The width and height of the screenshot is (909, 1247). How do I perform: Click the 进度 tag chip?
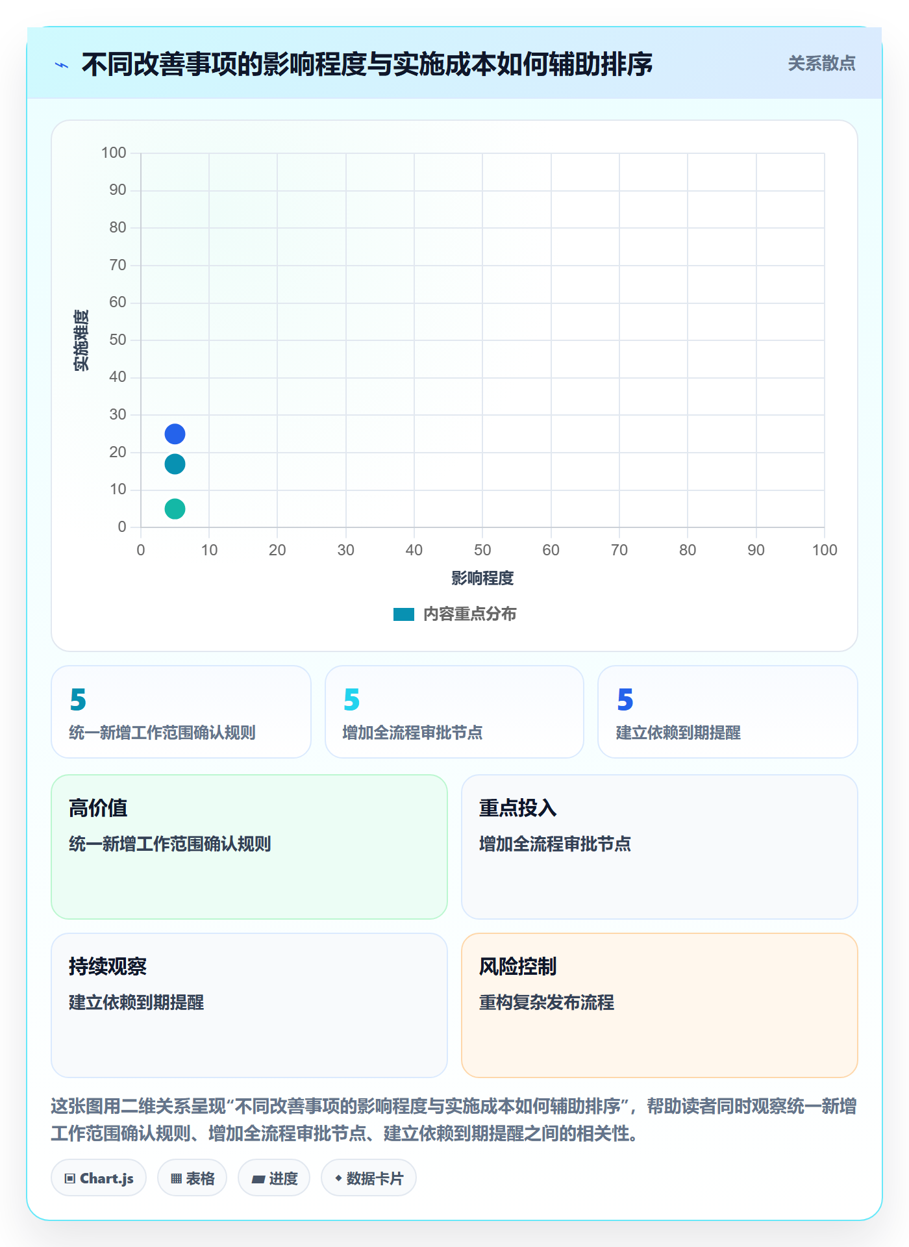click(x=274, y=1178)
